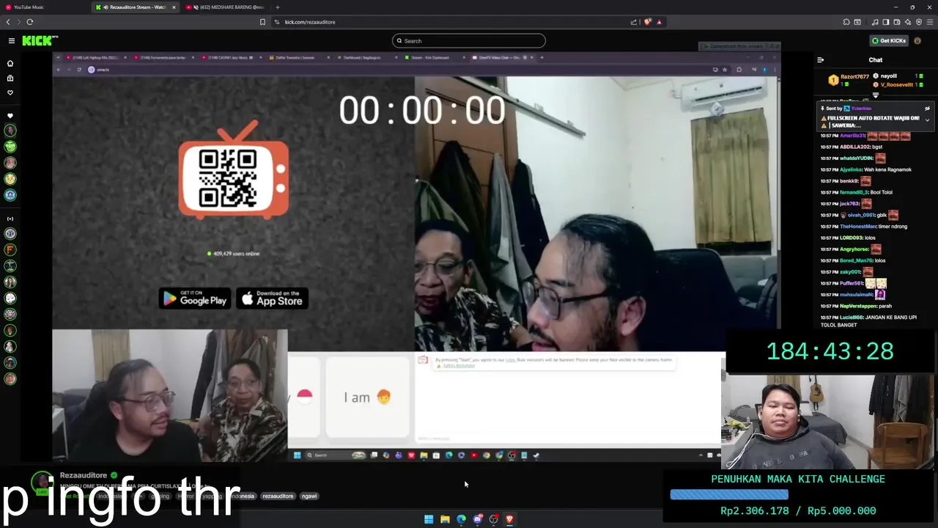This screenshot has height=528, width=938.
Task: Click chat username Ajyalinka
Action: tap(852, 169)
